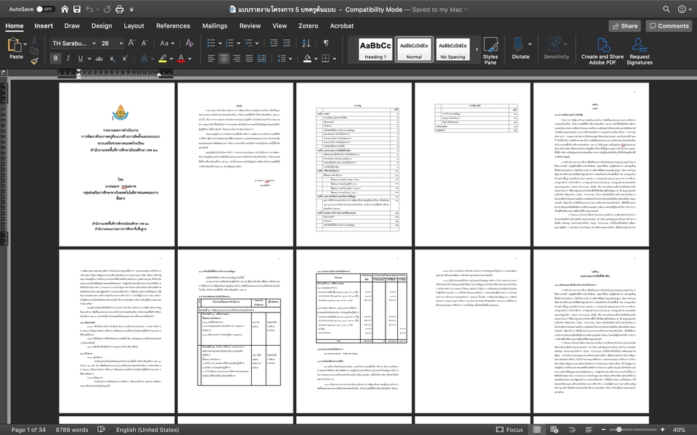Click Create and Share Adobe PDF
Viewport: 697px width, 435px height.
pos(603,51)
